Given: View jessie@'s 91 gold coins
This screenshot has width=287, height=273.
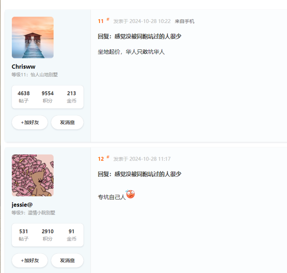Looking at the screenshot, I should [72, 235].
